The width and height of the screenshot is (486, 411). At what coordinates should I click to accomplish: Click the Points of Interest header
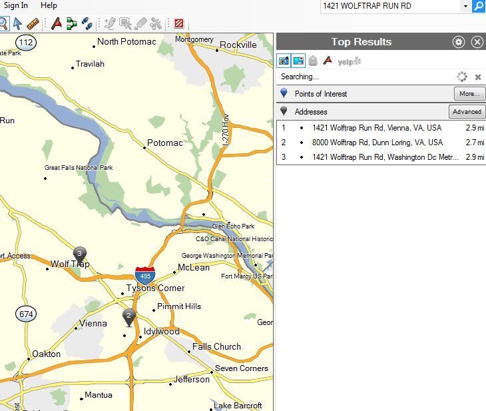click(321, 94)
